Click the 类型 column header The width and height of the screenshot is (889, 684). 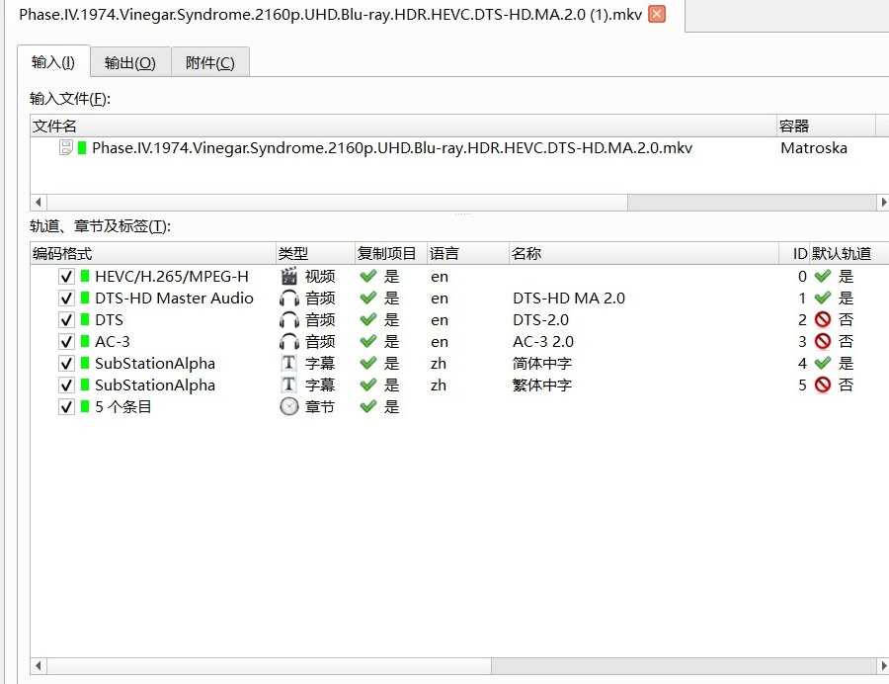pyautogui.click(x=315, y=253)
